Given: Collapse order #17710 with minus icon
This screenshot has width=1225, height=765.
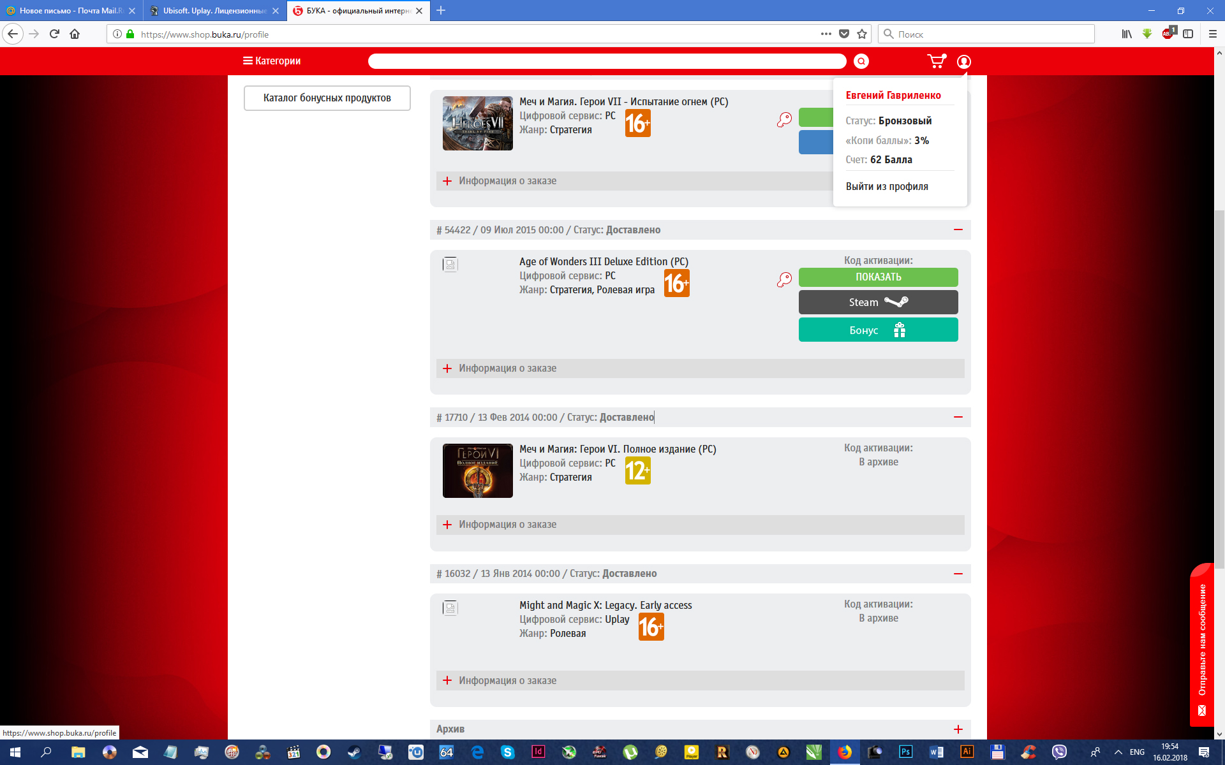Looking at the screenshot, I should coord(958,417).
